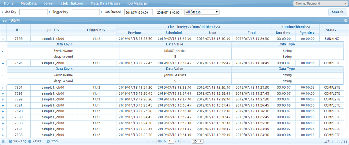Image resolution: width=349 pixels, height=145 pixels.
Task: Expand details of job row 7594
Action: pyautogui.click(x=3, y=88)
